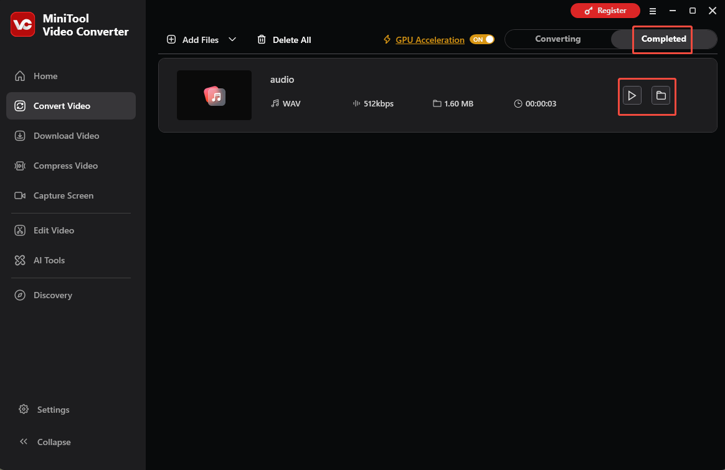Click the file name "audio"

point(282,80)
